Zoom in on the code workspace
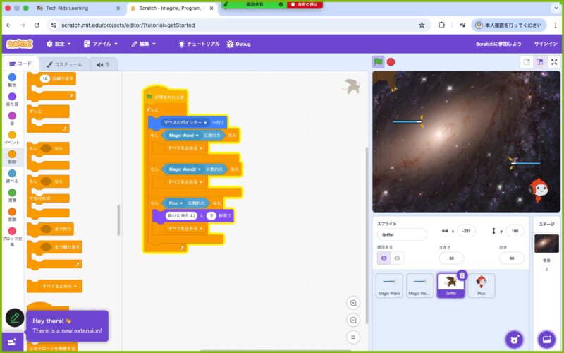Screen dimensions: 564x353 [353, 303]
